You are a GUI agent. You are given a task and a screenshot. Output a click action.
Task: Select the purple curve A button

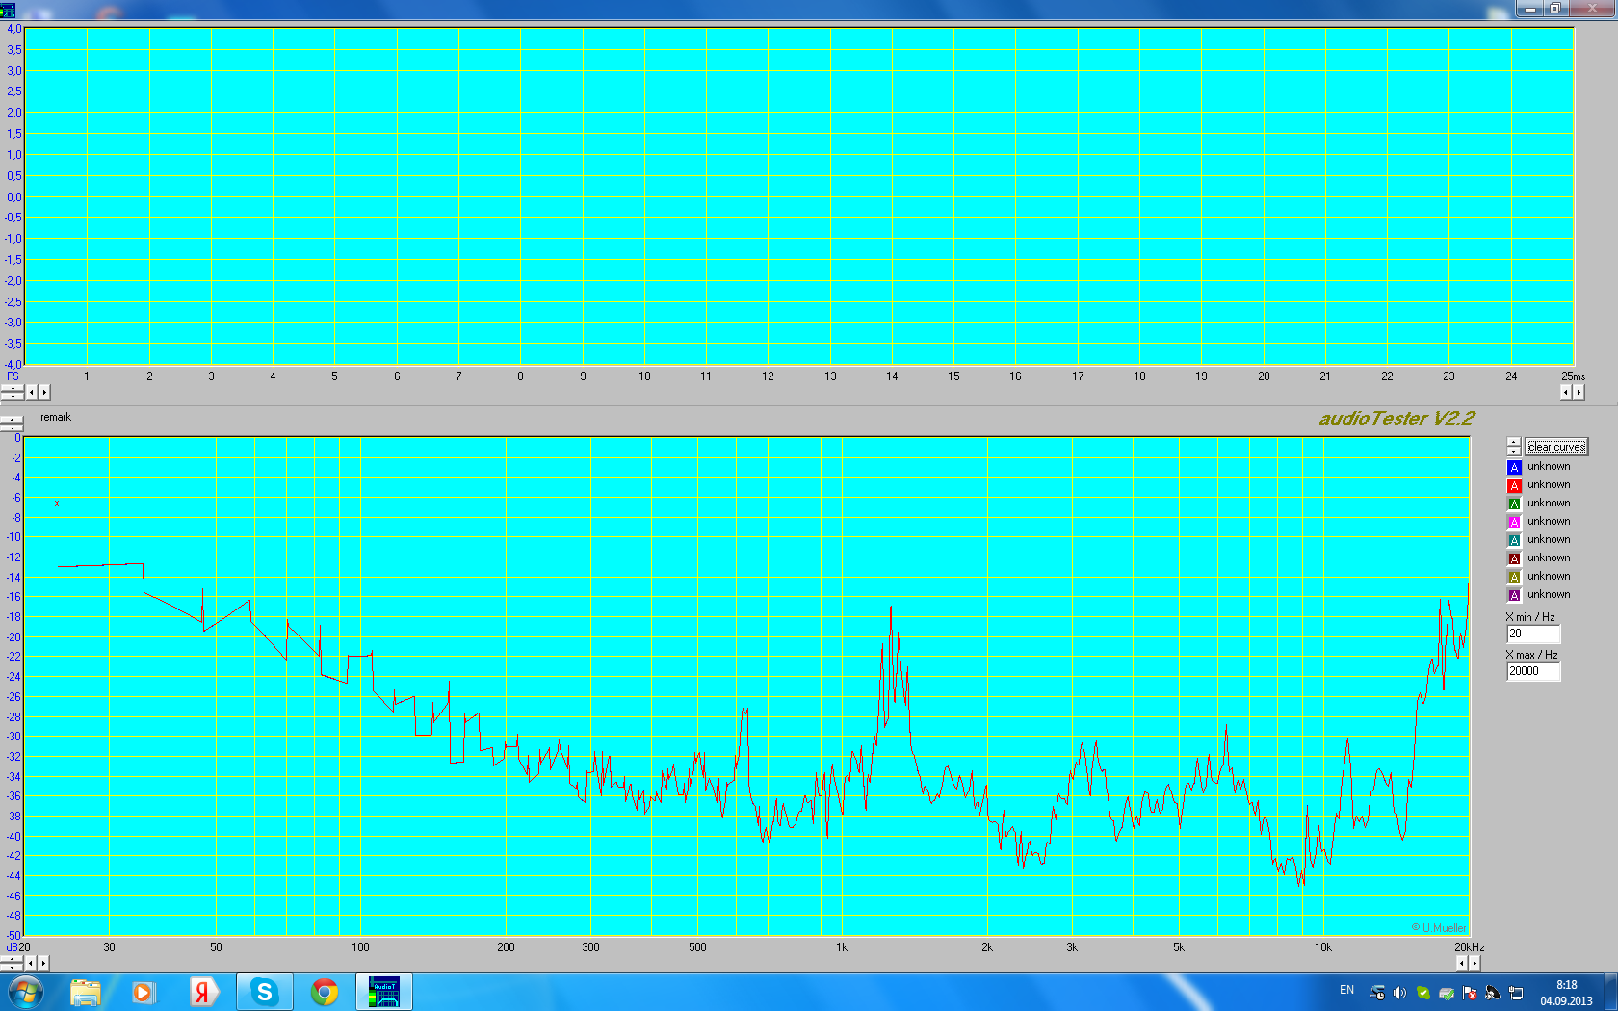pos(1514,595)
